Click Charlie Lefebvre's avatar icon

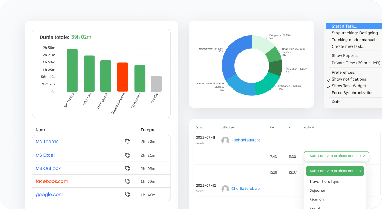(x=225, y=189)
